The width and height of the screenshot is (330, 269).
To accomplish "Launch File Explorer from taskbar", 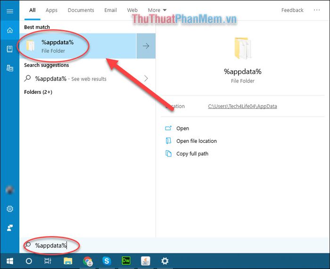I will click(x=68, y=261).
